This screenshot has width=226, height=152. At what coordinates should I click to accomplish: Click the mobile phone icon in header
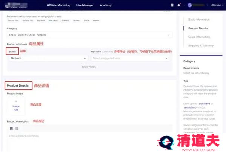click(x=173, y=5)
